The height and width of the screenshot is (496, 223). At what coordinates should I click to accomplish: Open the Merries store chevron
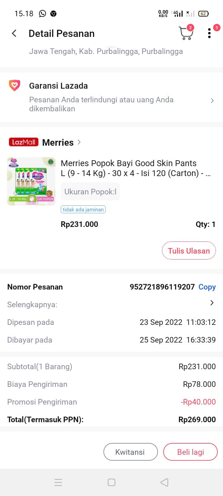[79, 142]
